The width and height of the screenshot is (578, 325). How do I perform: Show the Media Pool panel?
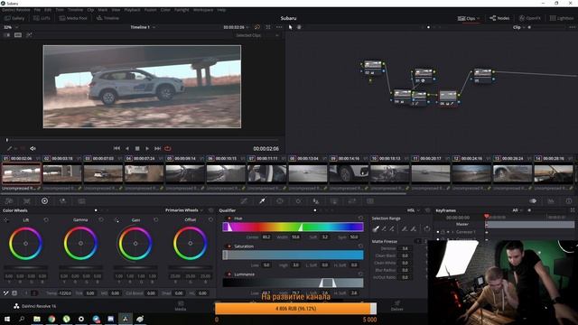[73, 18]
